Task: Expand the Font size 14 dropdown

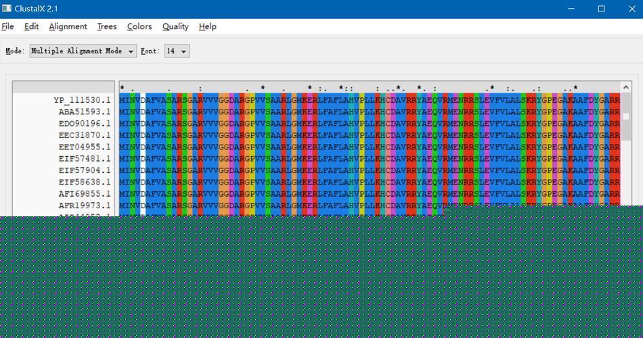Action: 177,51
